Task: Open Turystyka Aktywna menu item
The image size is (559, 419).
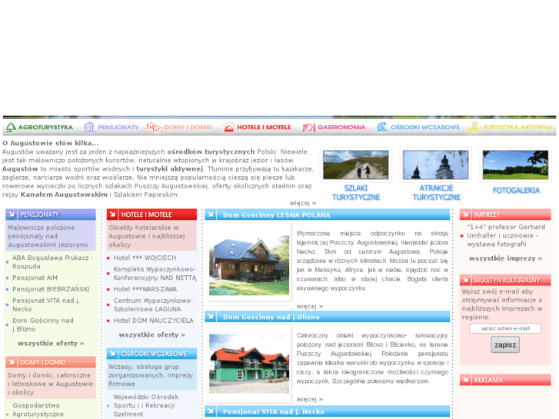Action: (x=517, y=128)
